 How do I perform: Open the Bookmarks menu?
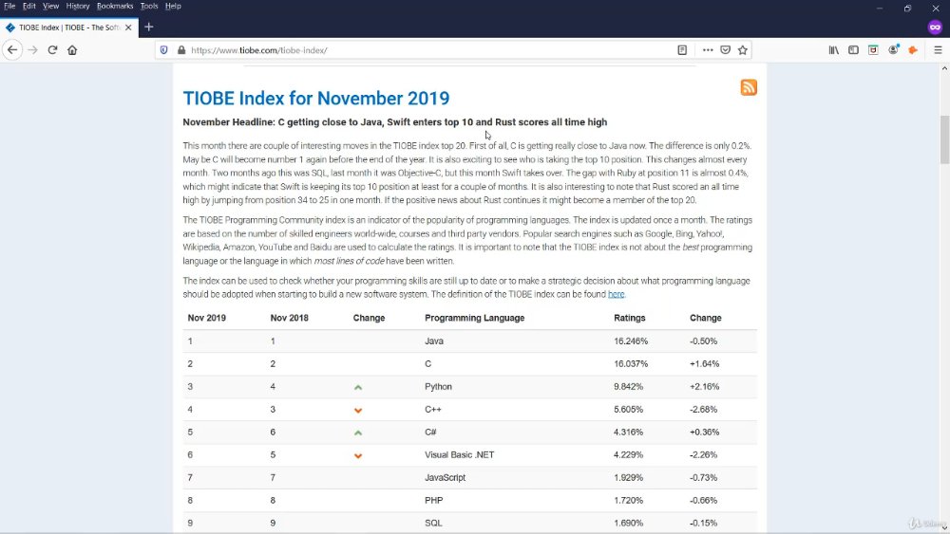115,6
